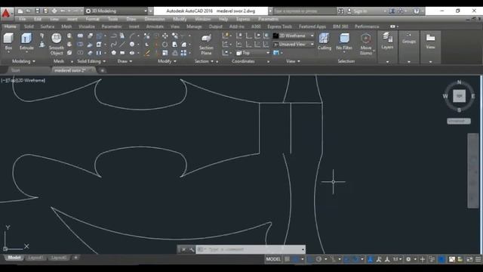Screen dimensions: 483x272
Task: Select the Line tool in Draw panel
Action: 122,45
